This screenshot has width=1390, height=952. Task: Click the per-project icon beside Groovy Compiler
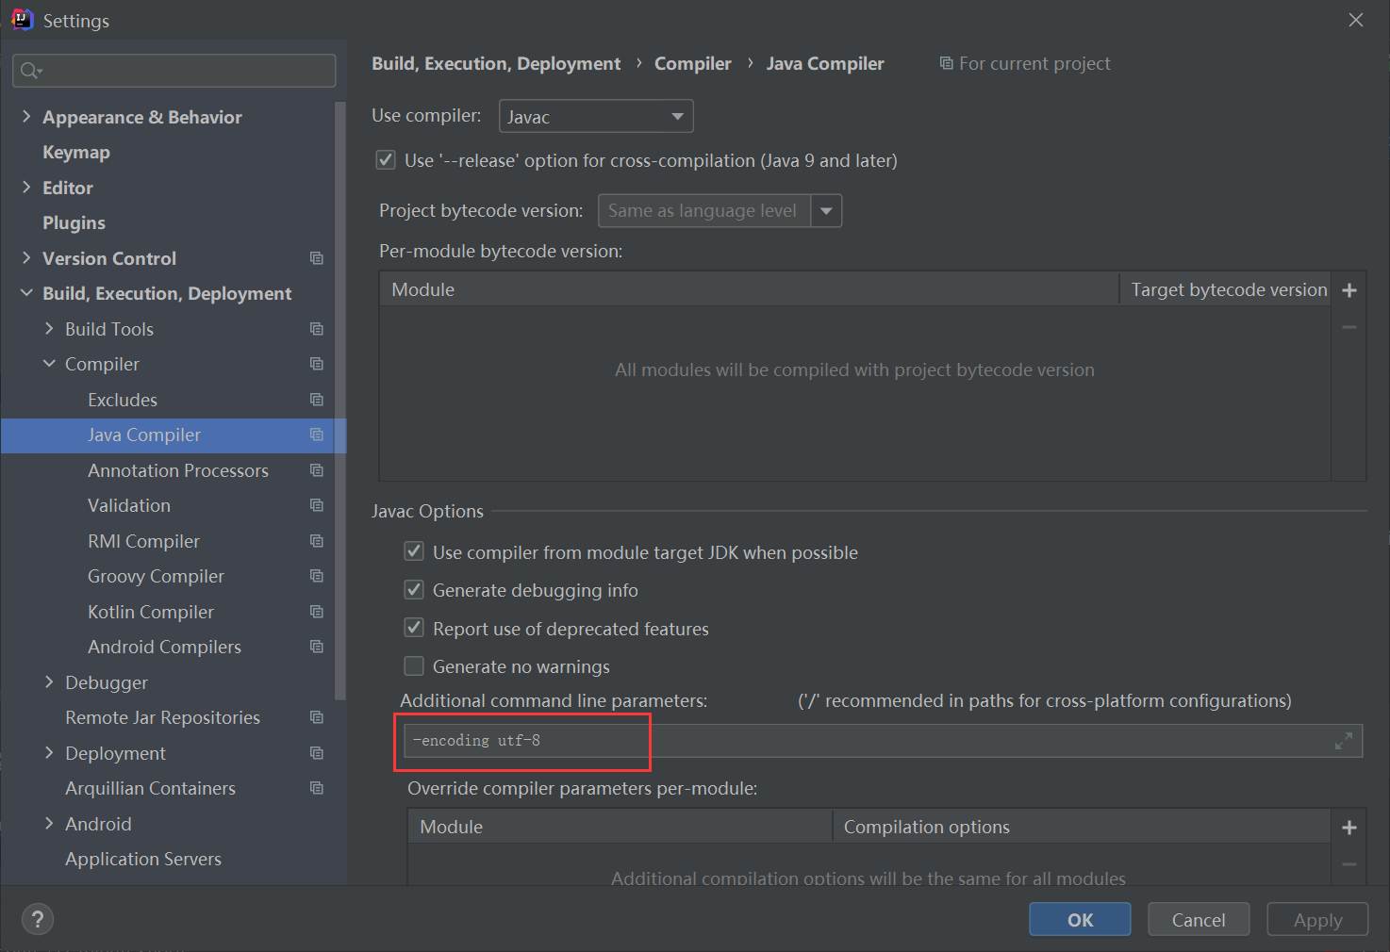pyautogui.click(x=317, y=576)
